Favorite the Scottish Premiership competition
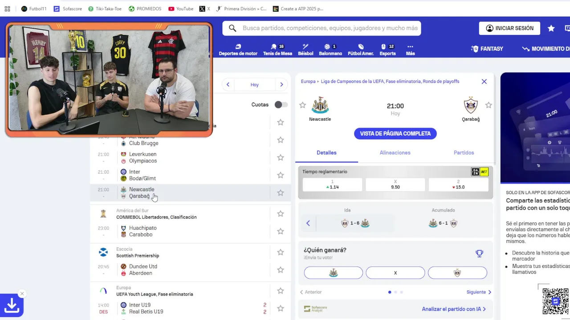Screen dimensions: 570x320 click(281, 252)
